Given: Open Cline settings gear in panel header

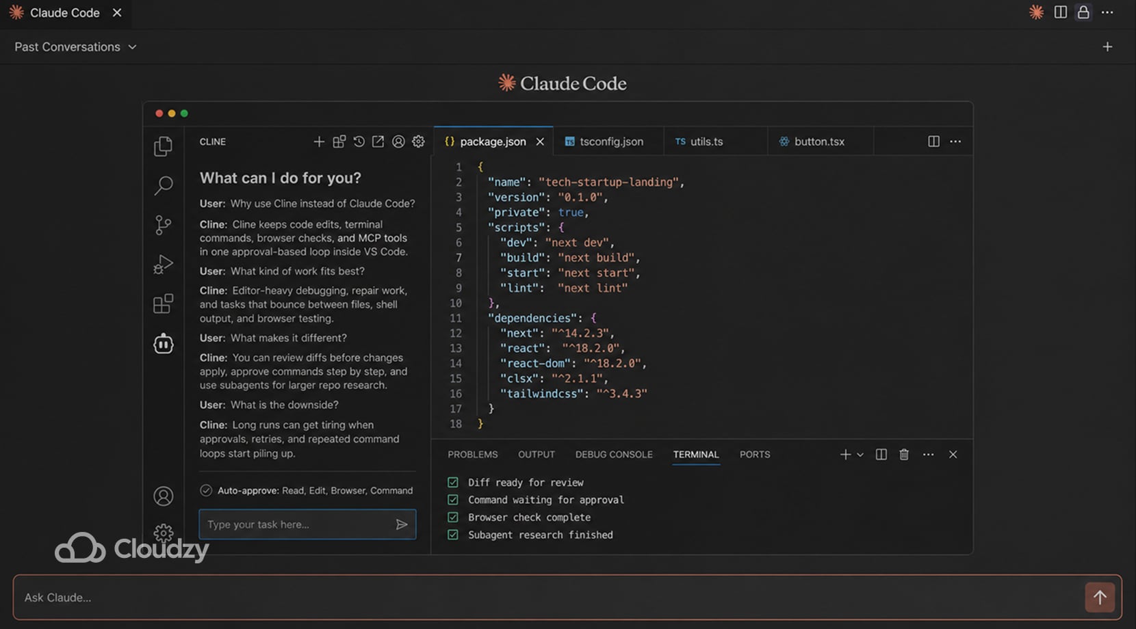Looking at the screenshot, I should (418, 142).
